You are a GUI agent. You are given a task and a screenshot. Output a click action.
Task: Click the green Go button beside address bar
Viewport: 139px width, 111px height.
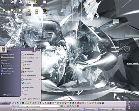[x=63, y=106]
